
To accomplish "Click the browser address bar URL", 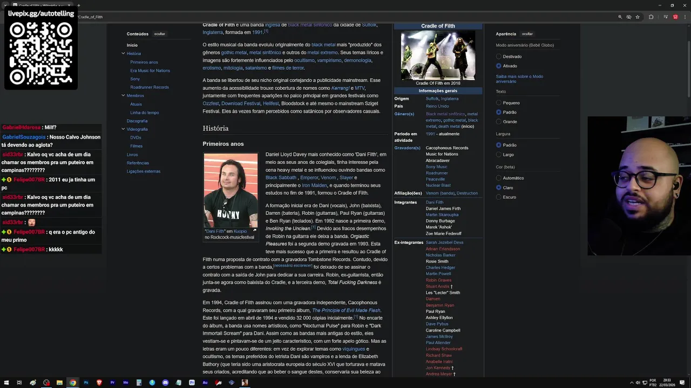I will pyautogui.click(x=91, y=17).
